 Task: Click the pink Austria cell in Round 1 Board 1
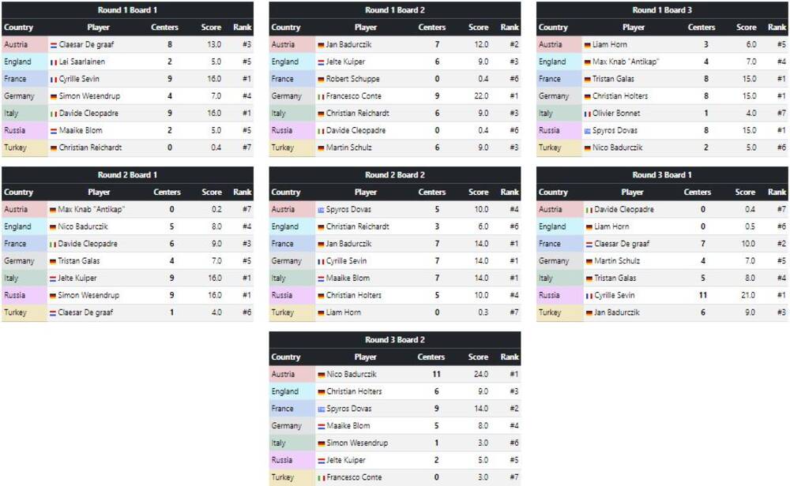[x=24, y=45]
